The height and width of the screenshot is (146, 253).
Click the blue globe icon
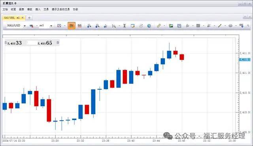tap(149, 26)
